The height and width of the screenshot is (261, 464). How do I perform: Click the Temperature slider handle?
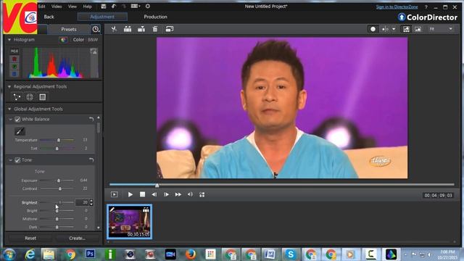pos(59,140)
